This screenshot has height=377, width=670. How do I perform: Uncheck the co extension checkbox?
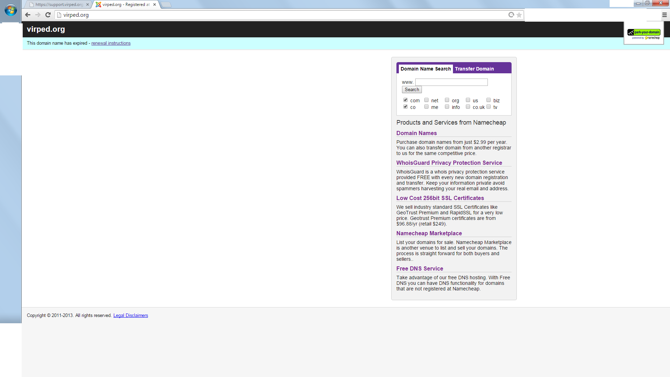coord(405,107)
